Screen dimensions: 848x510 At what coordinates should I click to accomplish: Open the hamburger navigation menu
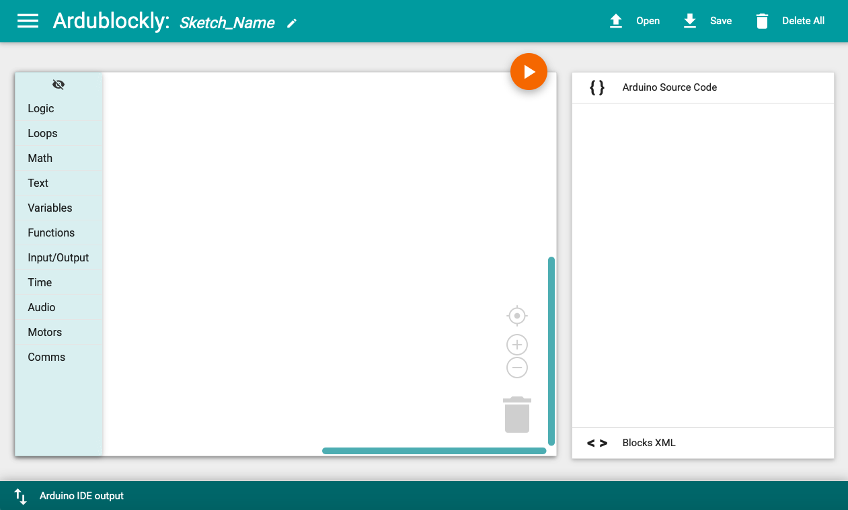coord(28,21)
